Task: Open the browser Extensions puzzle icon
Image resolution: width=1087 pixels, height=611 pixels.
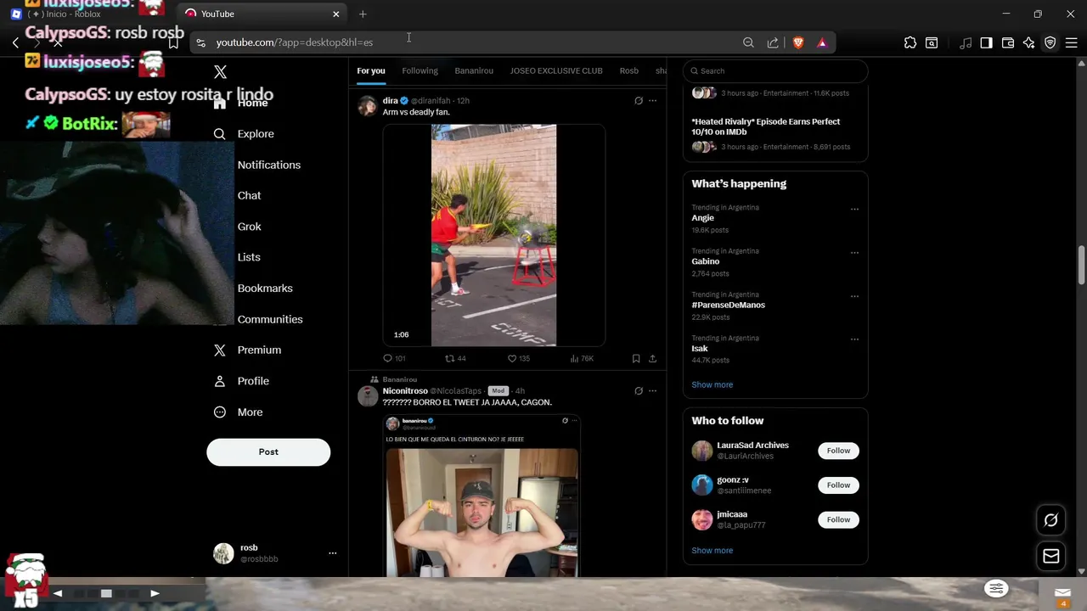Action: click(910, 42)
